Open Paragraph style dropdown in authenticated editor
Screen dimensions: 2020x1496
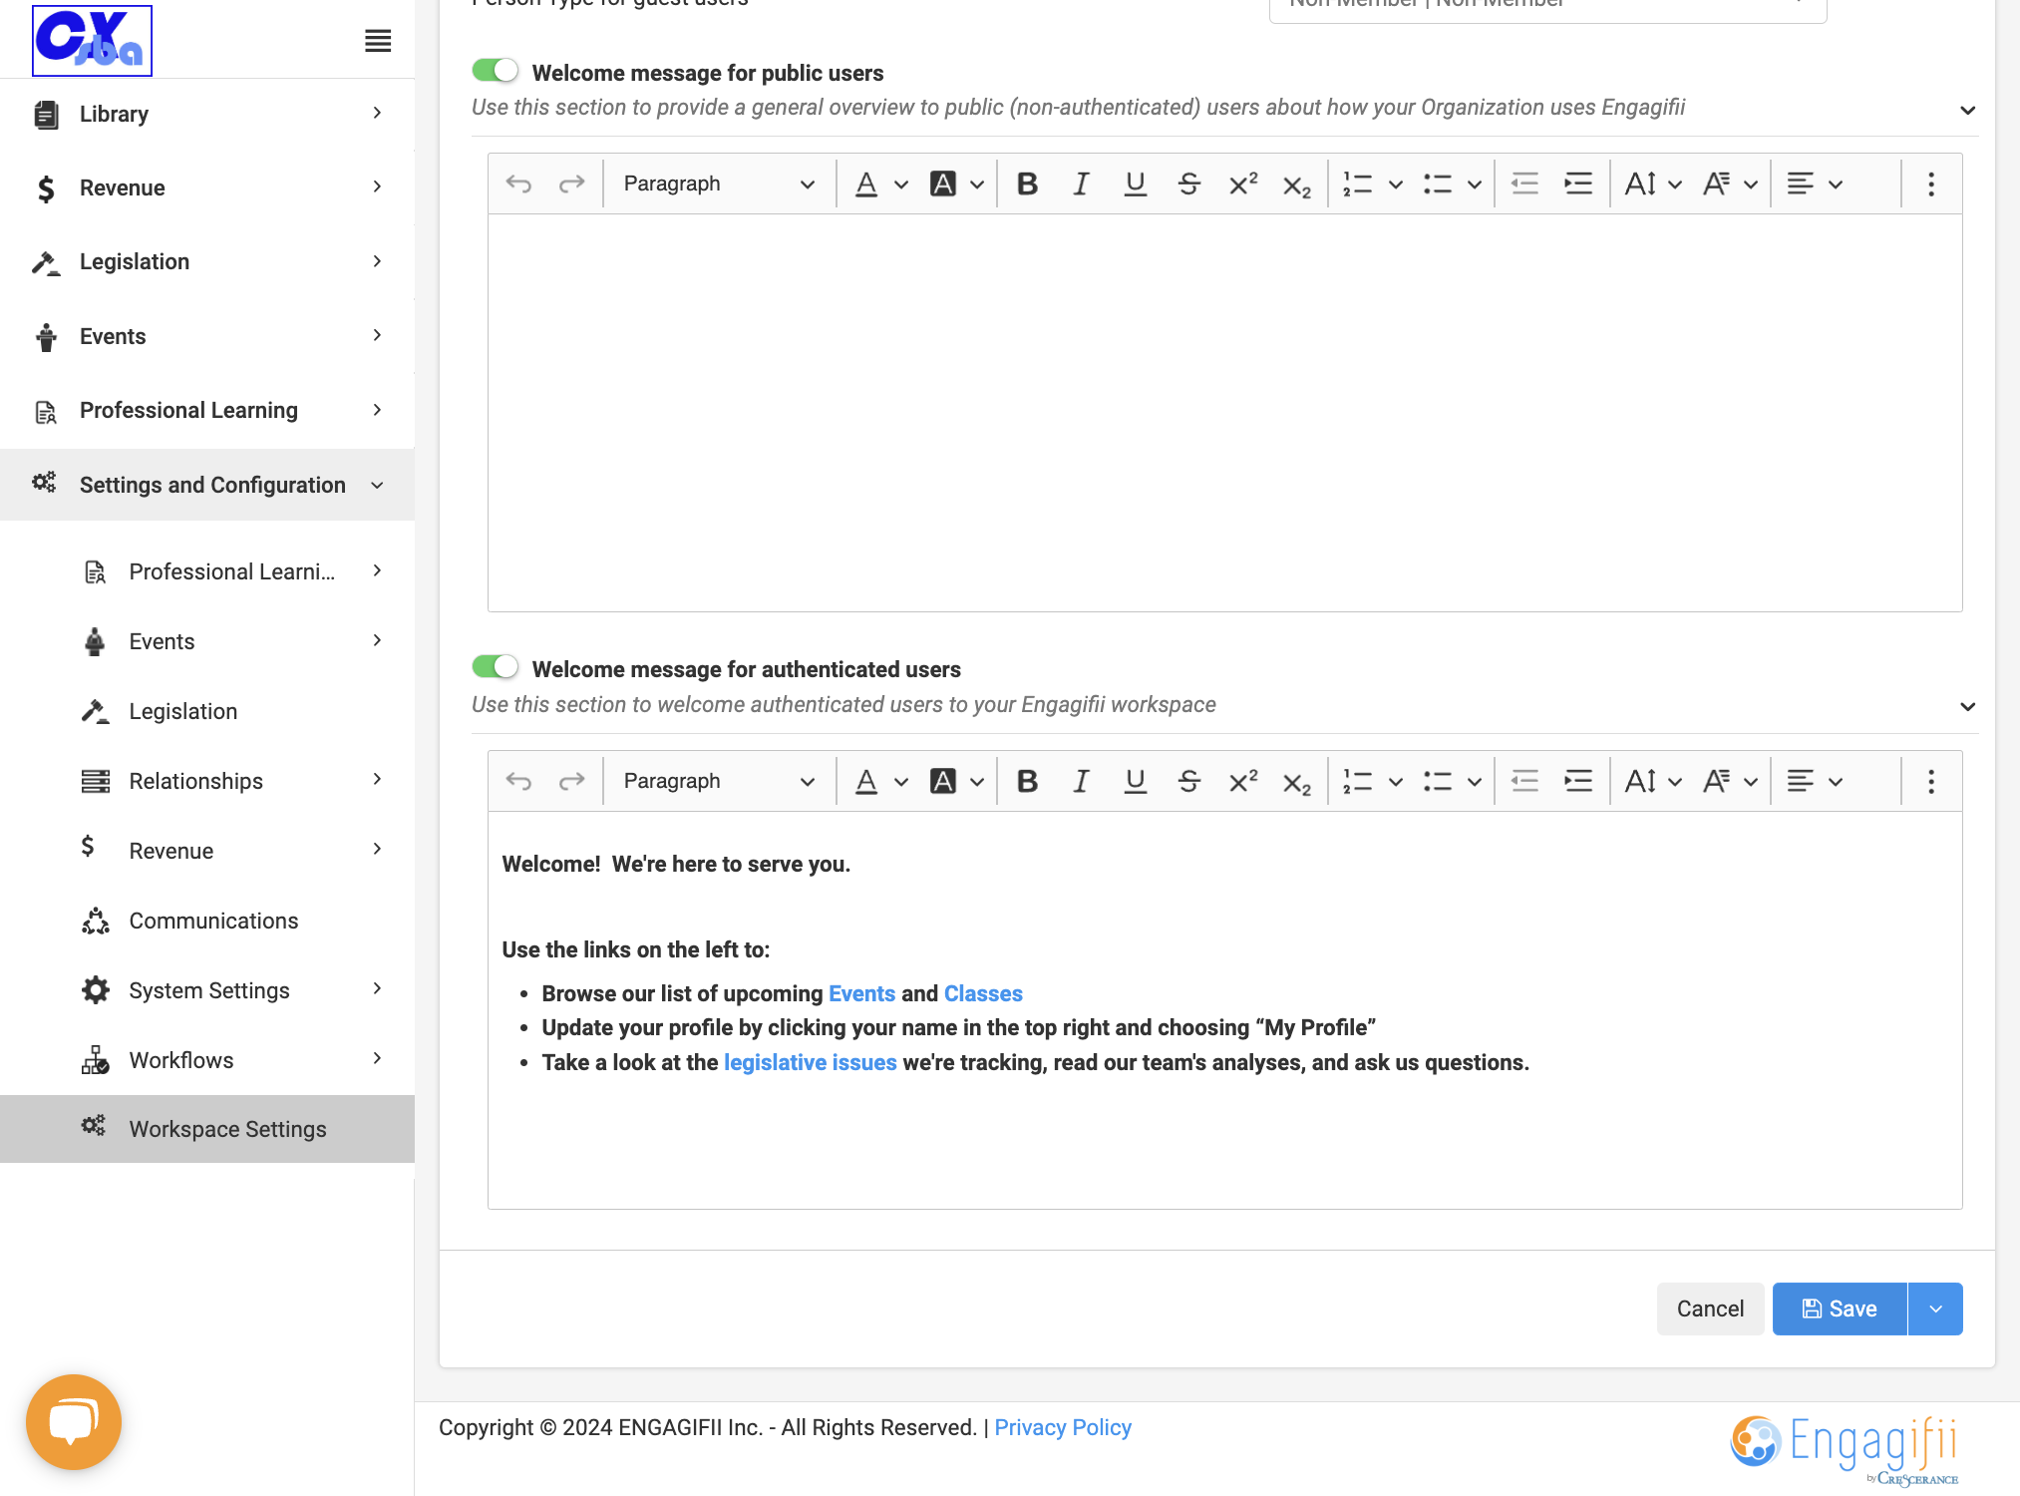[719, 781]
